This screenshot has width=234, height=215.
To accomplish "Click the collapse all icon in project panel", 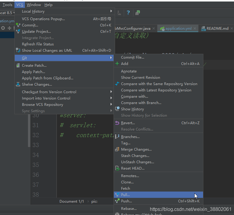I will pyautogui.click(x=9, y=28).
